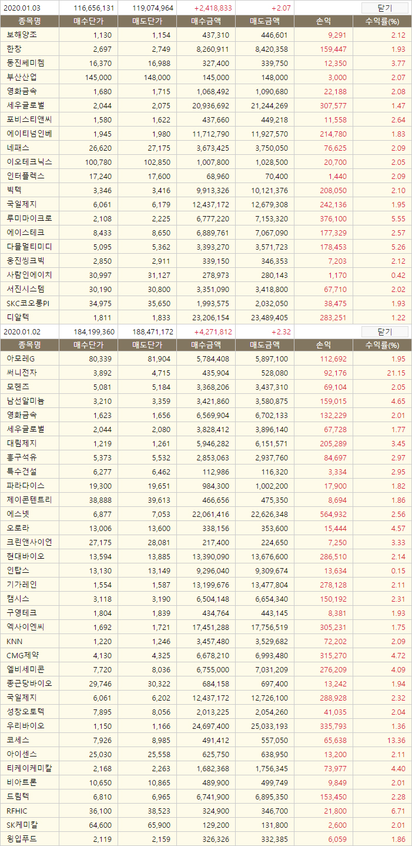Click the 엑사이엔씨 stock name
This screenshot has width=412, height=846.
25,627
